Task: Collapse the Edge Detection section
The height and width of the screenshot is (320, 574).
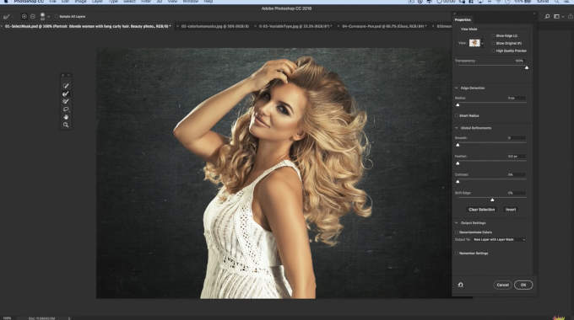Action: tap(457, 88)
